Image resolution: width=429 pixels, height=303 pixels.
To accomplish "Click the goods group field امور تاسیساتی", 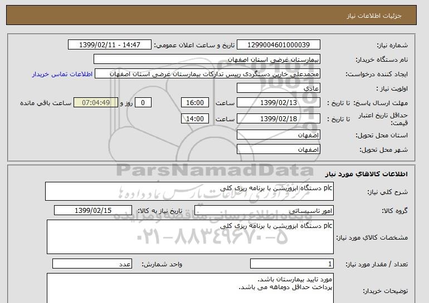I will pos(264,211).
